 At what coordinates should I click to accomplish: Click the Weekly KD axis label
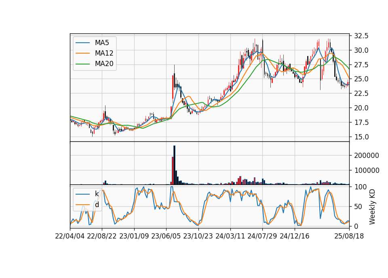(x=372, y=207)
